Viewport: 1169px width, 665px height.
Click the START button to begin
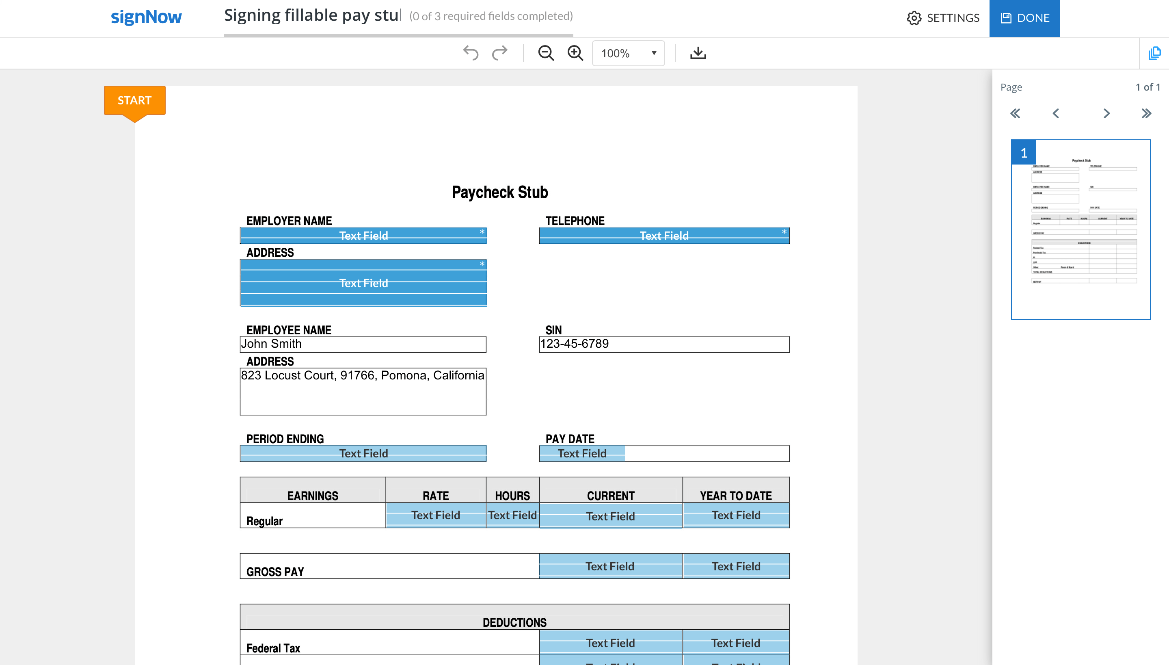[135, 100]
